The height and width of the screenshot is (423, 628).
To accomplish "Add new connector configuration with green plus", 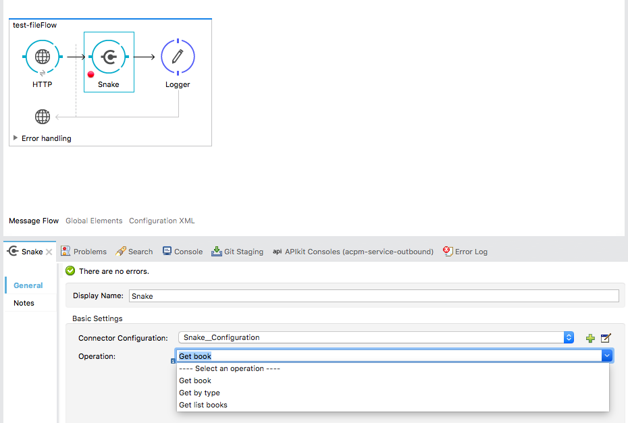I will pos(590,338).
